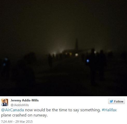Follow Jeremy Addis-Mills
The image size is (127, 124).
[116, 101]
